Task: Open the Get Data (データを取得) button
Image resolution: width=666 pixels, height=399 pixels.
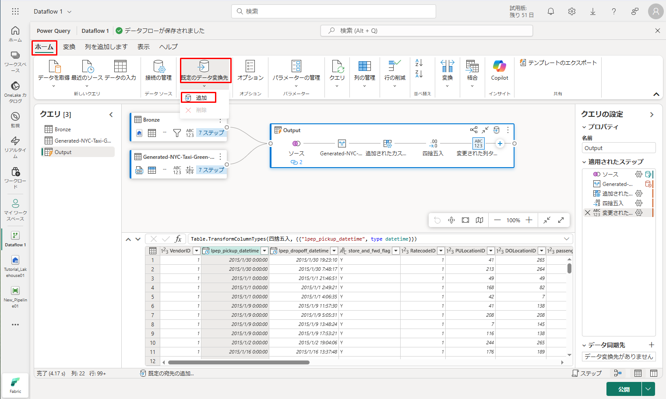Action: (x=53, y=73)
